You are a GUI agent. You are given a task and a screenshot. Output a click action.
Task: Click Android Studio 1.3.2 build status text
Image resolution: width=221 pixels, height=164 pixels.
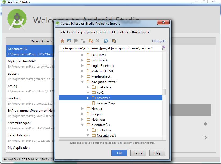pos(26,159)
